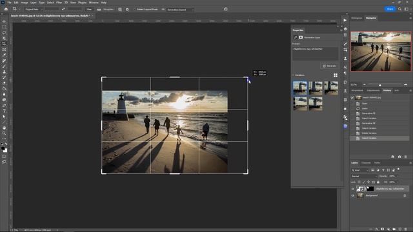Switch to the Paths tab
The width and height of the screenshot is (413, 232).
point(377,163)
